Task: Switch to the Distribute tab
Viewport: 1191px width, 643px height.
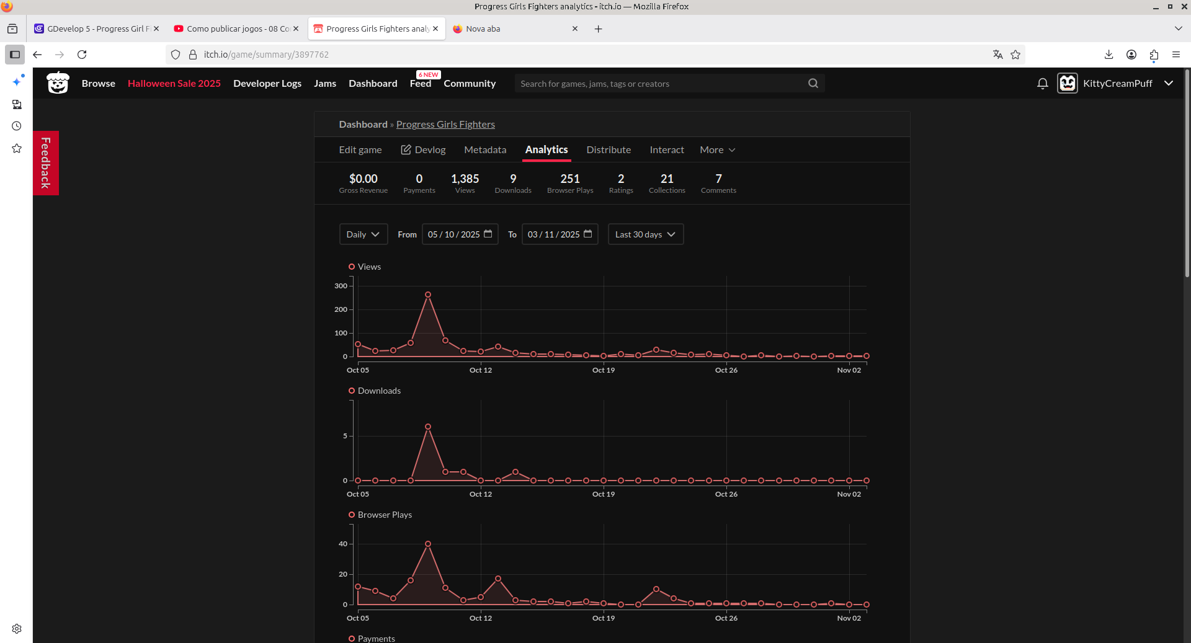Action: [x=609, y=150]
